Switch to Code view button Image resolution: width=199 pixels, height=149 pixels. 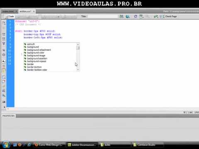pos(10,17)
